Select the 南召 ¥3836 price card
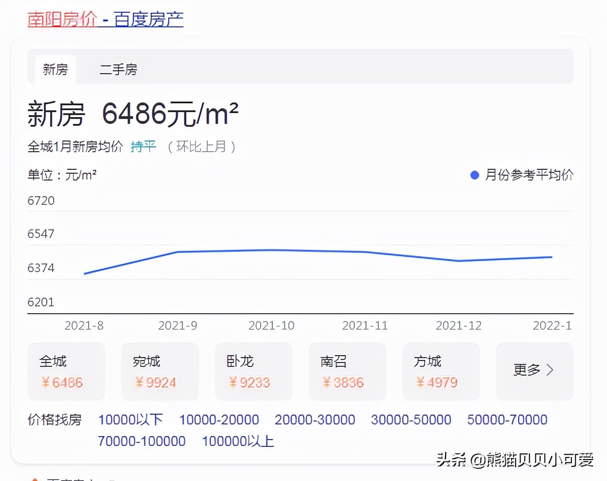607x481 pixels. coord(347,371)
